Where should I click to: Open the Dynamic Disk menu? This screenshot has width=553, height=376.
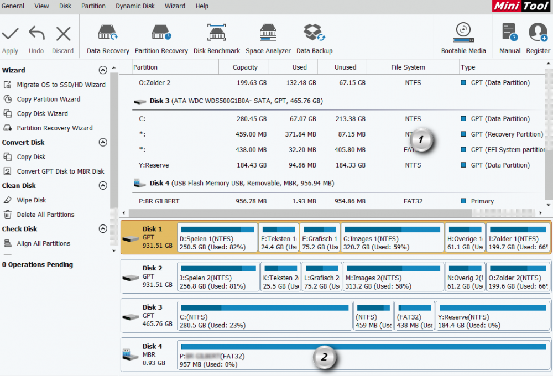135,6
